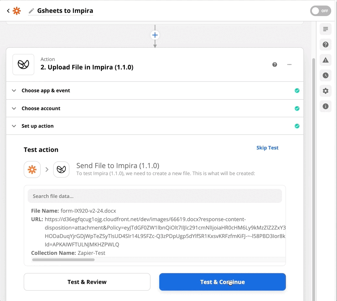This screenshot has width=337, height=301.
Task: Open the info icon in sidebar
Action: coord(325,106)
